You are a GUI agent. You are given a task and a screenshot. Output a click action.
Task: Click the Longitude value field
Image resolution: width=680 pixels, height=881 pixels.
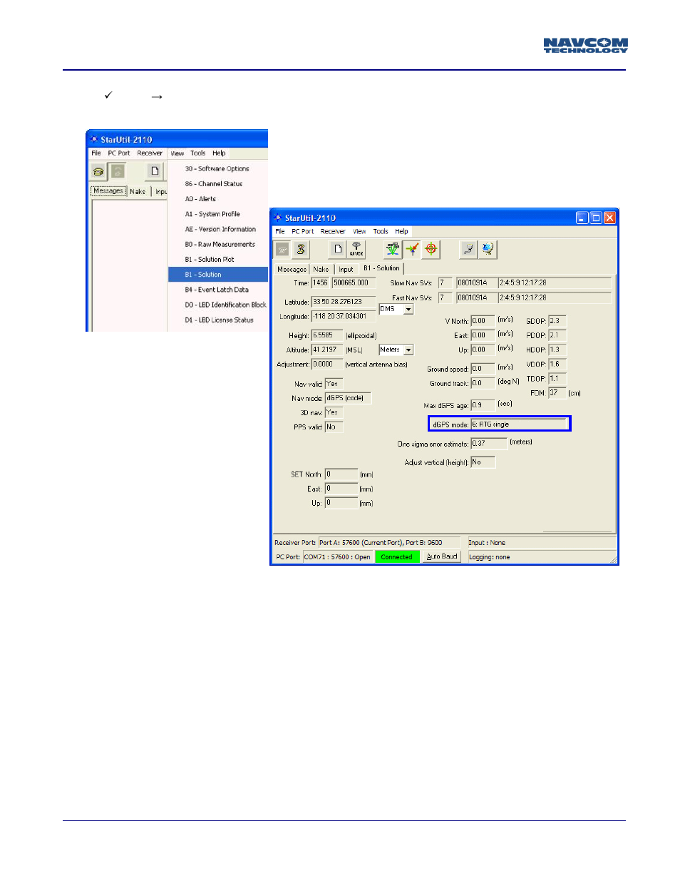pyautogui.click(x=343, y=316)
